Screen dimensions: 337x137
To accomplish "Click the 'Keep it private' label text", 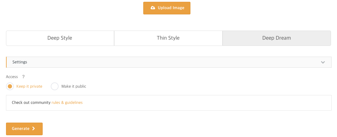I will click(x=29, y=86).
